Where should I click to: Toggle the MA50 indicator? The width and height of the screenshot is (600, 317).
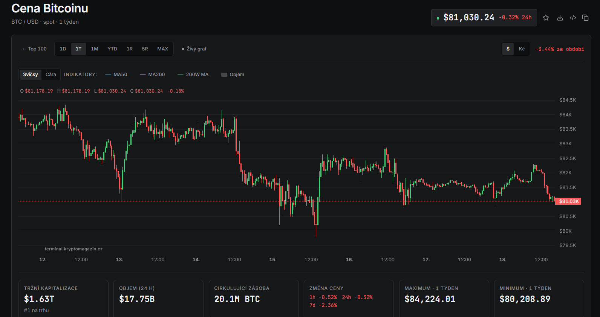coord(116,75)
